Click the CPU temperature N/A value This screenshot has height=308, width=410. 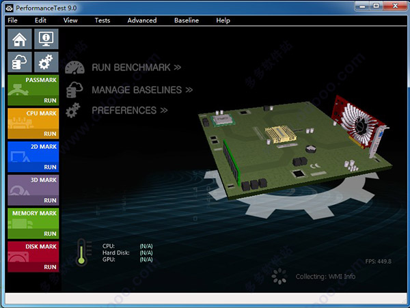tap(146, 246)
